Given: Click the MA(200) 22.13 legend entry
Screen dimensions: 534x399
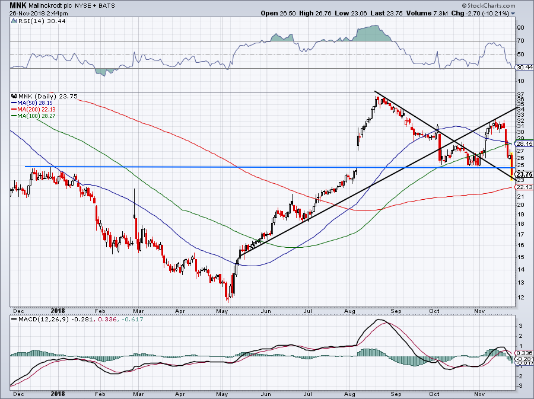Looking at the screenshot, I should click(36, 110).
